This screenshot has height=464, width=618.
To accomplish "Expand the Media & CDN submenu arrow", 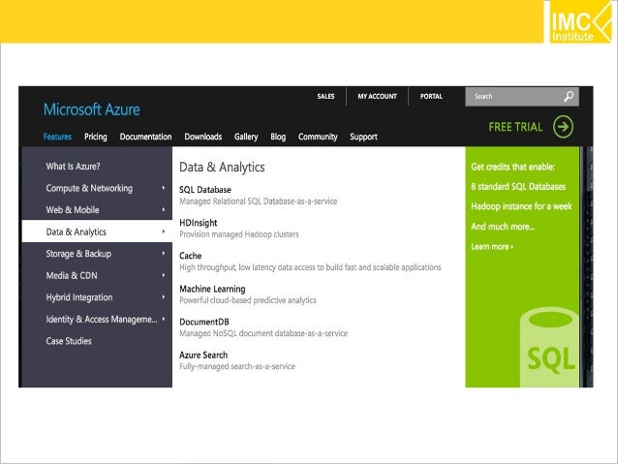I will [163, 275].
